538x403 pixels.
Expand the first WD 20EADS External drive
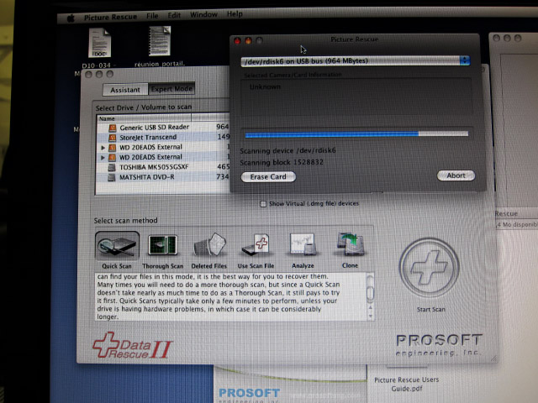(x=103, y=148)
